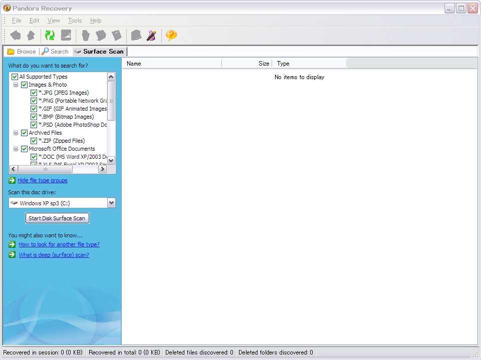Click the horizontal scrollbar thumb of the file type list
Screen dimensions: 481x360
46,169
